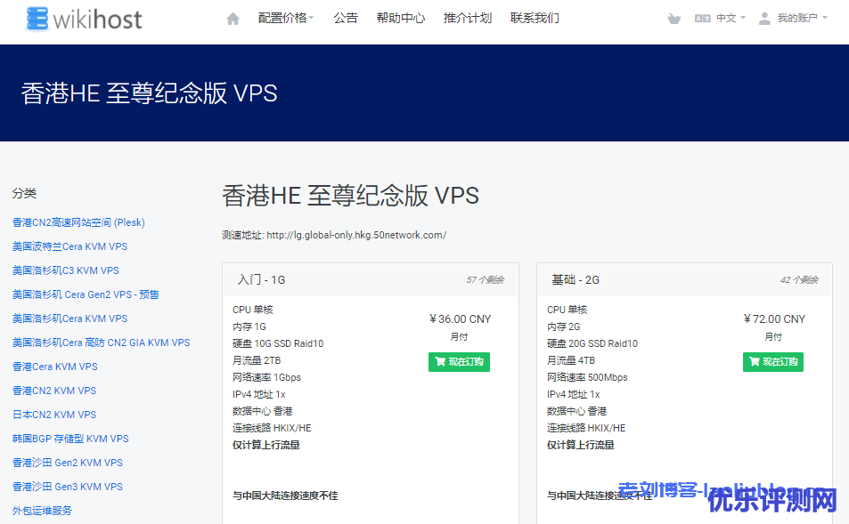Screen dimensions: 849x524
Task: Select 香港CN2高速网站空间 (Plesk) category
Action: pyautogui.click(x=78, y=222)
